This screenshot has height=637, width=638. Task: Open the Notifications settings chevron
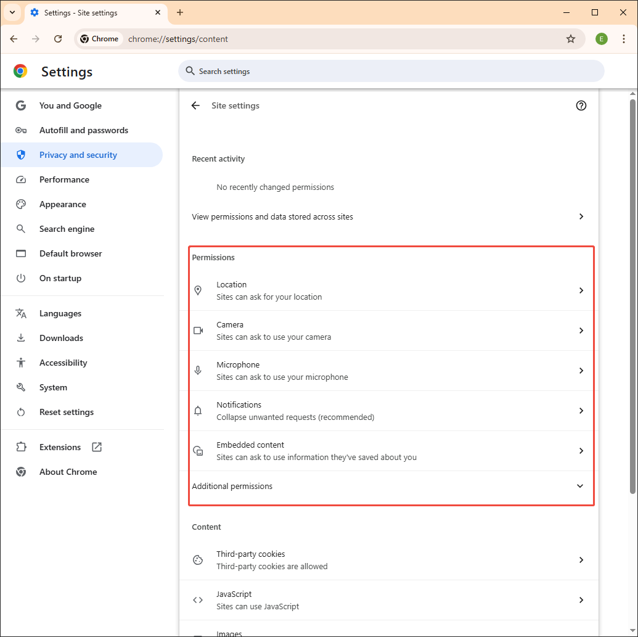(581, 410)
